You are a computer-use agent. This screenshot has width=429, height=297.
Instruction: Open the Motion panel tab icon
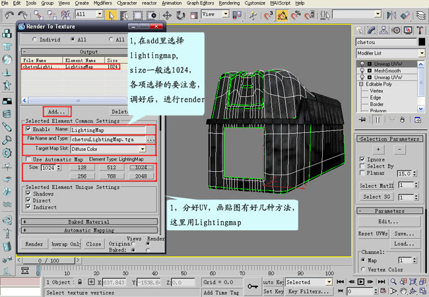[396, 30]
